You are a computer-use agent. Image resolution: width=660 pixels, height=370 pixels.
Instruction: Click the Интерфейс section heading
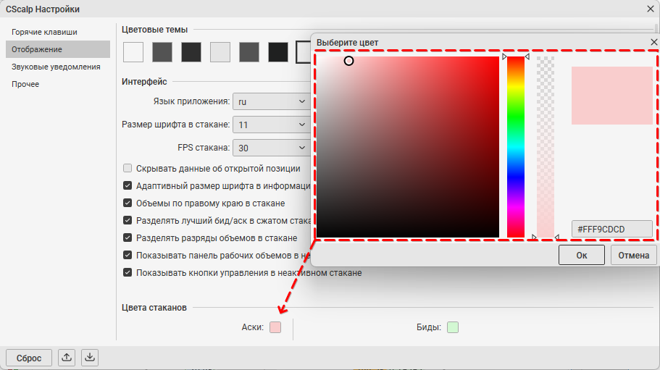click(x=144, y=82)
